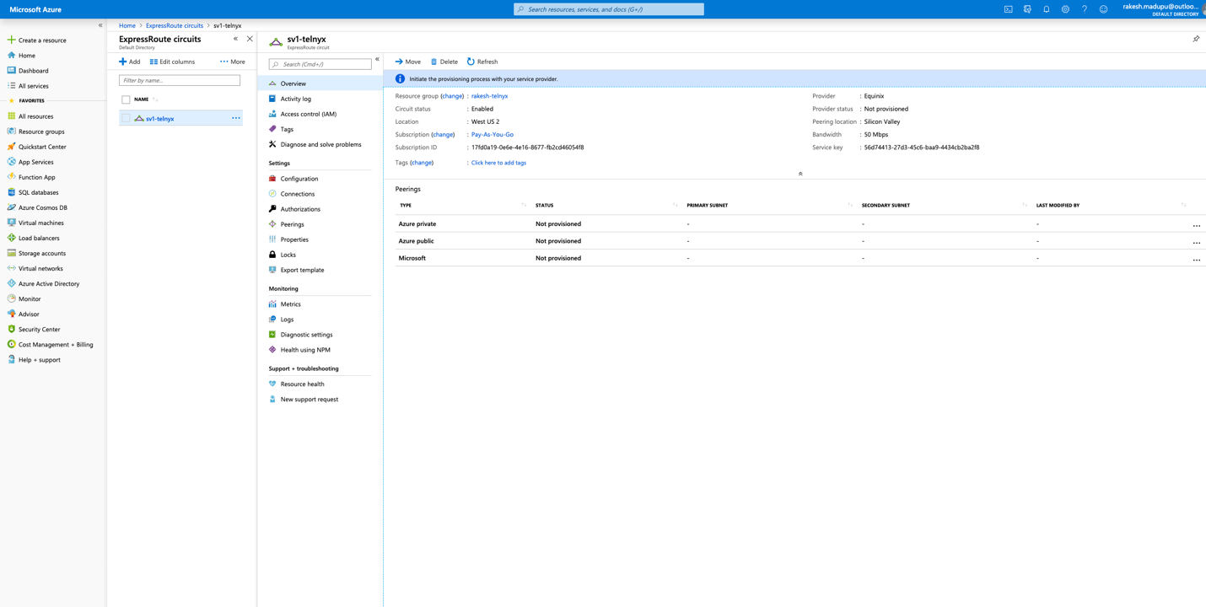This screenshot has width=1206, height=607.
Task: Open the help question mark icon
Action: pos(1085,9)
